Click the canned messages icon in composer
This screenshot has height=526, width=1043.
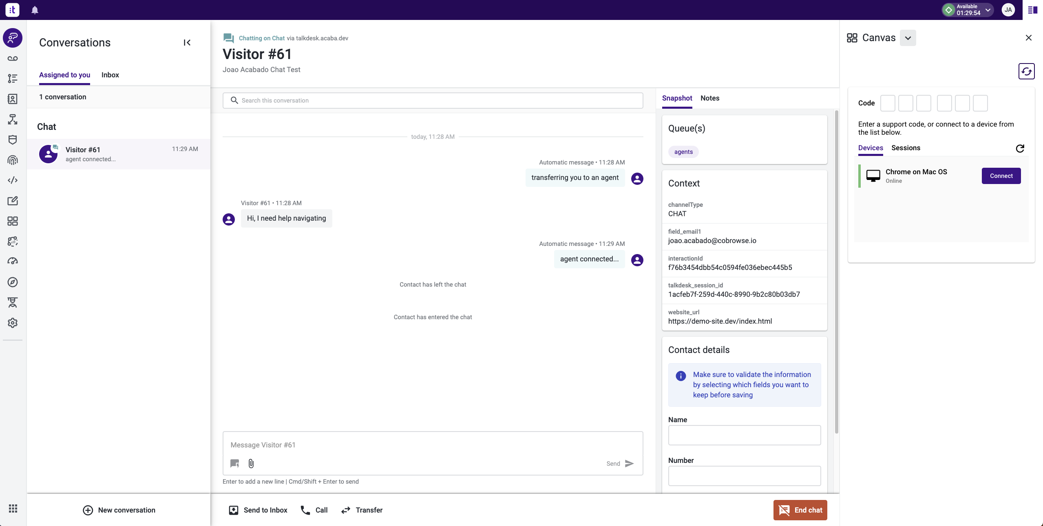click(x=234, y=463)
